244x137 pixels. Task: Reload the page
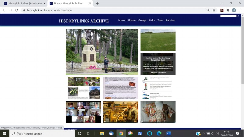(16, 10)
